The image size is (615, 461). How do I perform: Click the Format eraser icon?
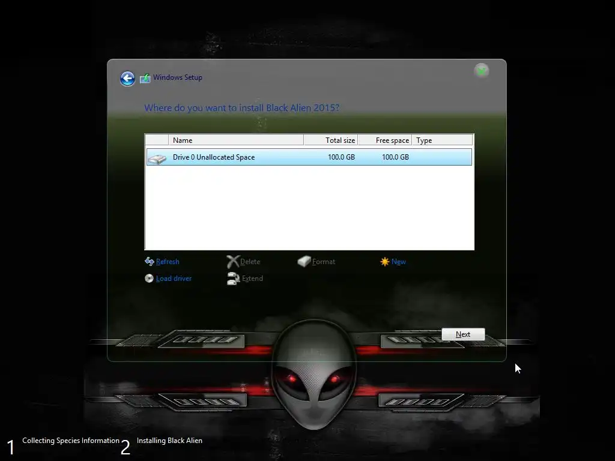(304, 262)
